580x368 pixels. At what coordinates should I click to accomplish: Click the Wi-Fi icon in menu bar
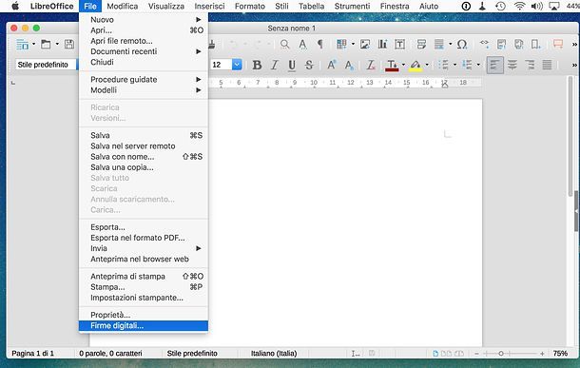click(519, 7)
